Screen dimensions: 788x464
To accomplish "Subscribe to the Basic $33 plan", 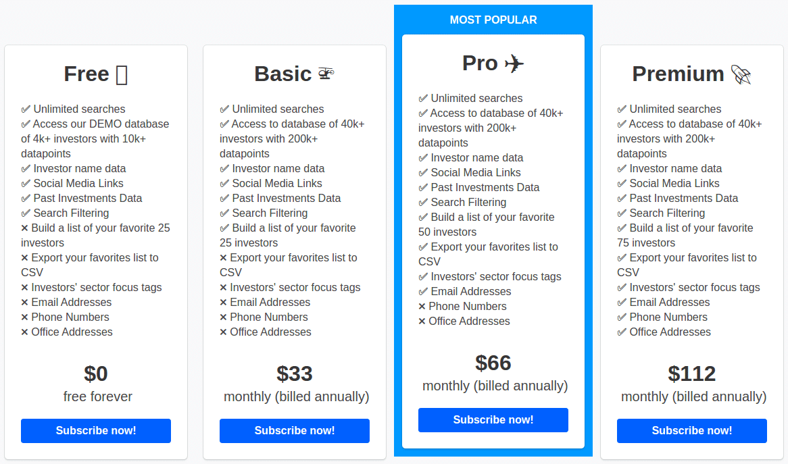I will [x=295, y=431].
